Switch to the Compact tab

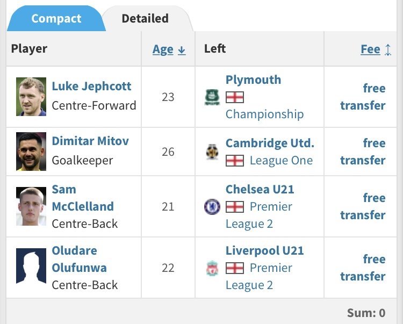tap(56, 19)
